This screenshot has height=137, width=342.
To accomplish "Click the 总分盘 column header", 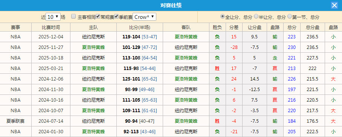I will click(313, 27).
